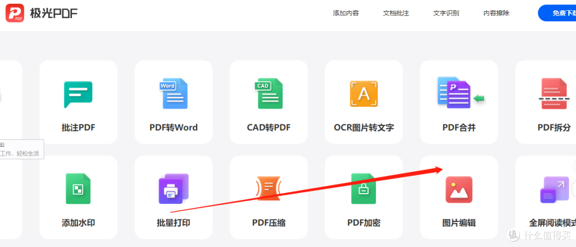This screenshot has width=576, height=247.
Task: Click the red PDF拆分 split icon
Action: point(554,93)
